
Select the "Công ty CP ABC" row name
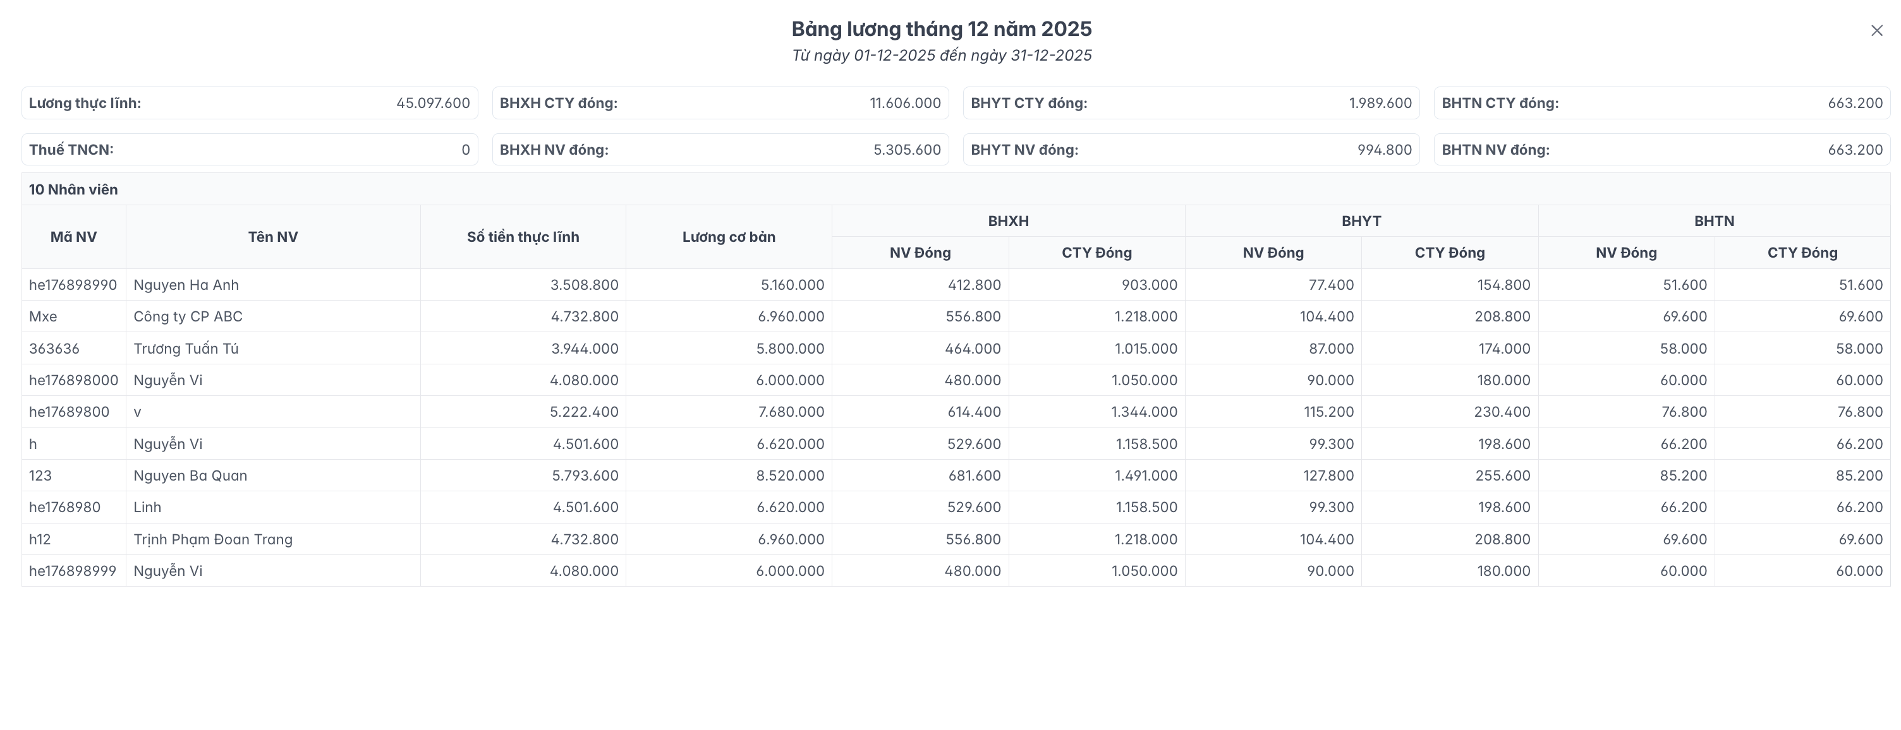[188, 316]
